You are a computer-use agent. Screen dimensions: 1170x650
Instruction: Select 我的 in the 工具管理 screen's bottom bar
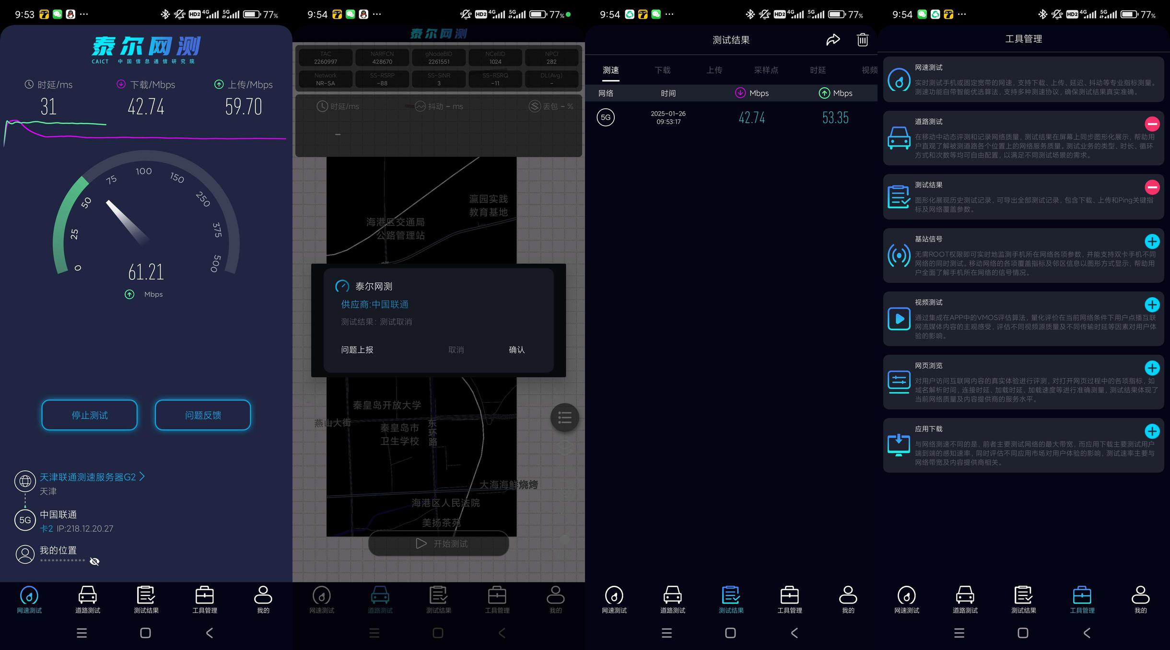(1141, 600)
